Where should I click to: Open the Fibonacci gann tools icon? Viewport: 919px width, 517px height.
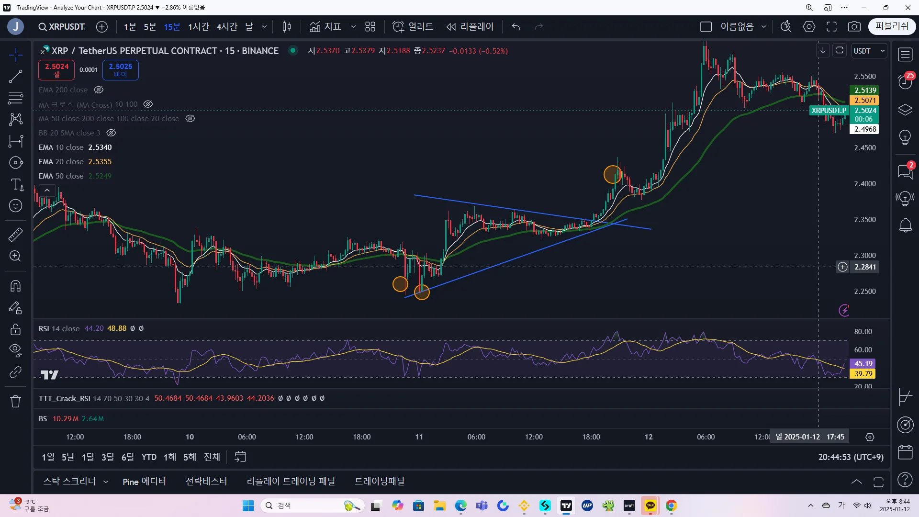click(x=16, y=98)
